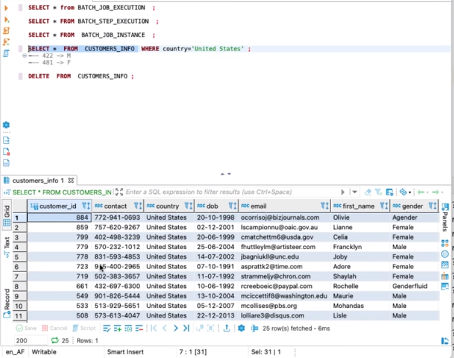This screenshot has width=454, height=358.
Task: Open the dob column filter/sort
Action: [x=232, y=206]
